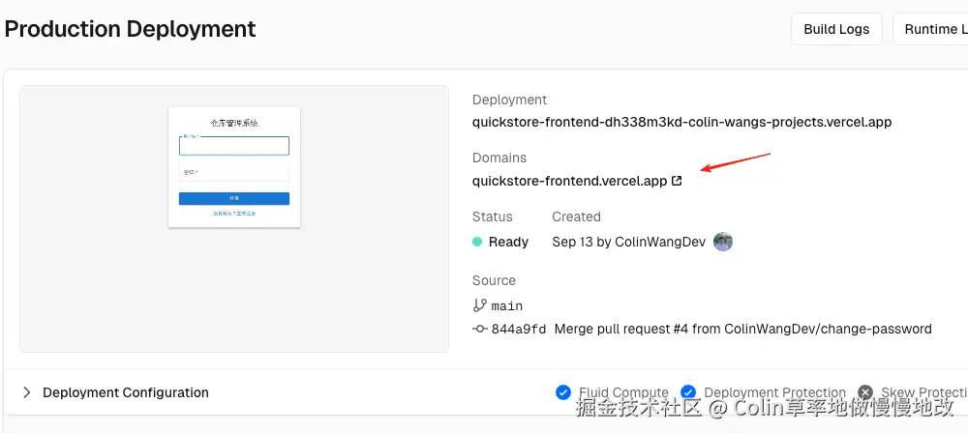Click the Sep 13 by ColinWangDev text

click(628, 242)
